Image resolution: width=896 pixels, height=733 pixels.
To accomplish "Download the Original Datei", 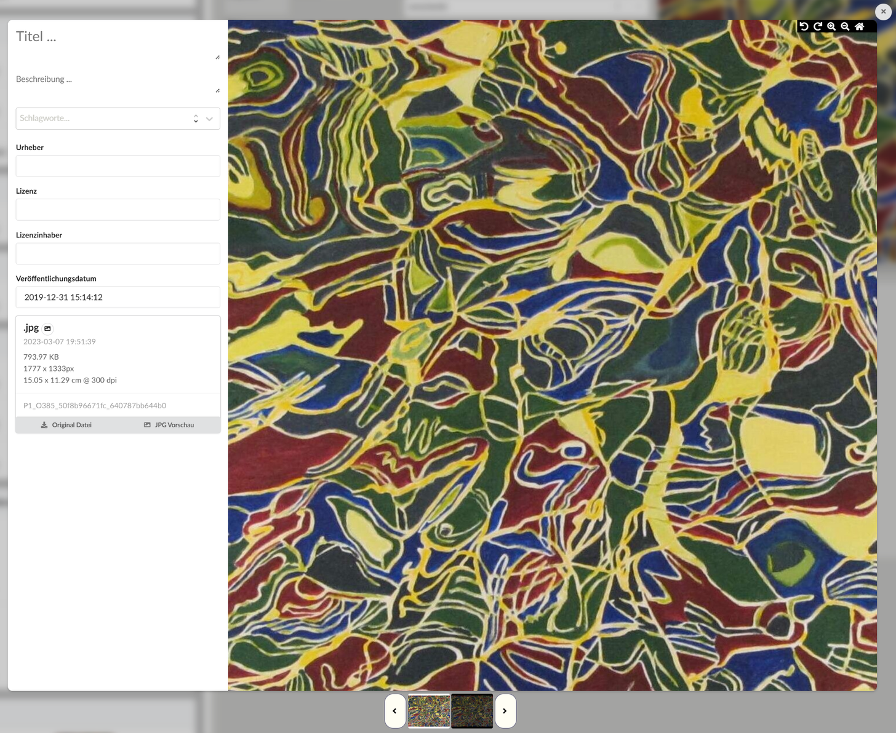I will [66, 424].
